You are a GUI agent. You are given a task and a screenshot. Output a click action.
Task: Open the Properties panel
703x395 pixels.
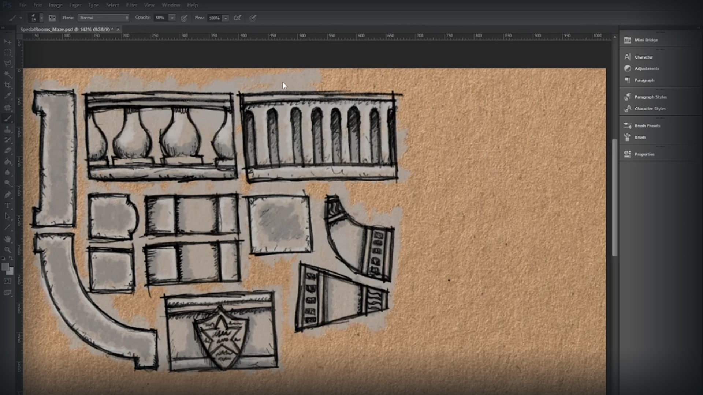(645, 154)
